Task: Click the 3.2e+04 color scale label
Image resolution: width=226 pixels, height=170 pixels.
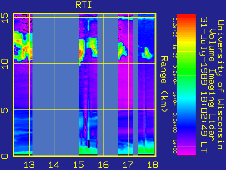Action: 175,75
